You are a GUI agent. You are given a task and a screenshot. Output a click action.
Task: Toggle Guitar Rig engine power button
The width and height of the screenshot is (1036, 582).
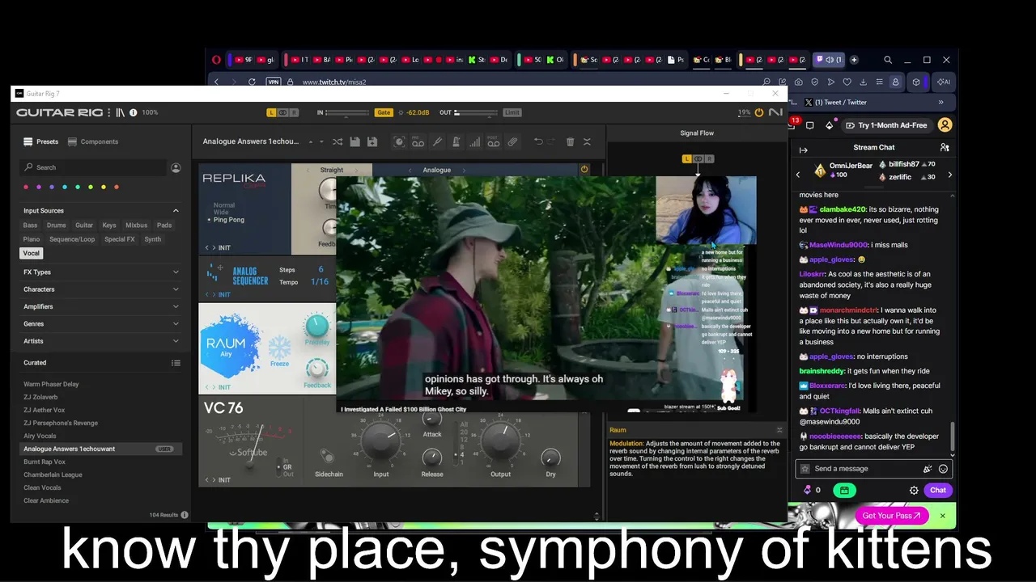point(759,112)
